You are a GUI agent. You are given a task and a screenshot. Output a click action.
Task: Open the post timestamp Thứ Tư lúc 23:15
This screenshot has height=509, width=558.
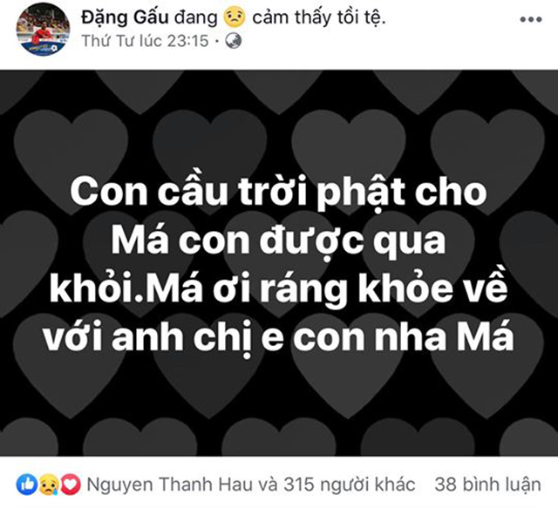pyautogui.click(x=146, y=41)
